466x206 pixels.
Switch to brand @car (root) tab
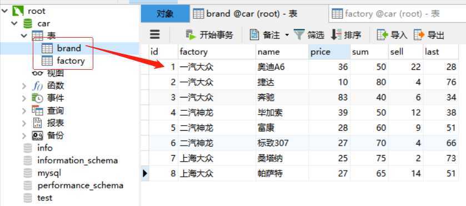(259, 14)
